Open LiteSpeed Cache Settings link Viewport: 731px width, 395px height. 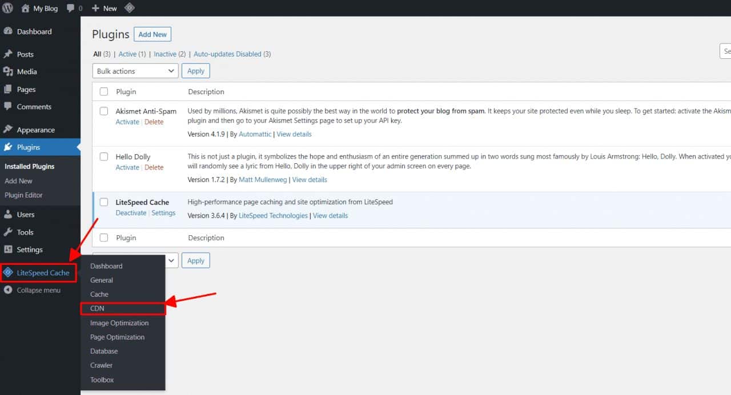click(163, 213)
